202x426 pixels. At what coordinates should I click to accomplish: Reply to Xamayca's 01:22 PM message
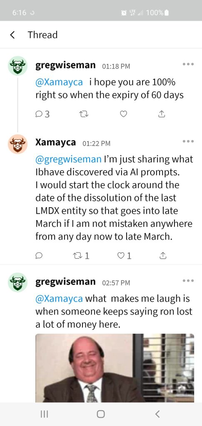click(x=39, y=256)
